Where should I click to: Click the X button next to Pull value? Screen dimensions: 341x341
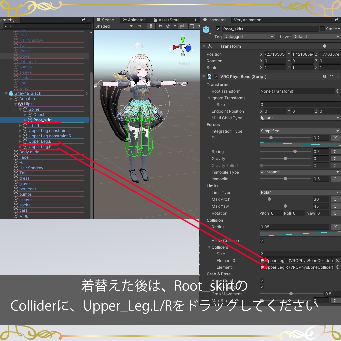point(335,138)
